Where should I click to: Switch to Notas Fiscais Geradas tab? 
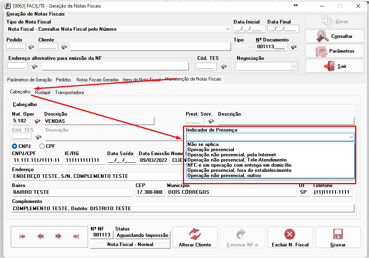97,80
